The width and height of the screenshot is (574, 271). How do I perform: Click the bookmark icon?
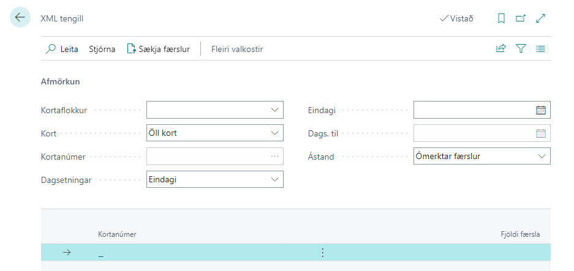tap(501, 18)
